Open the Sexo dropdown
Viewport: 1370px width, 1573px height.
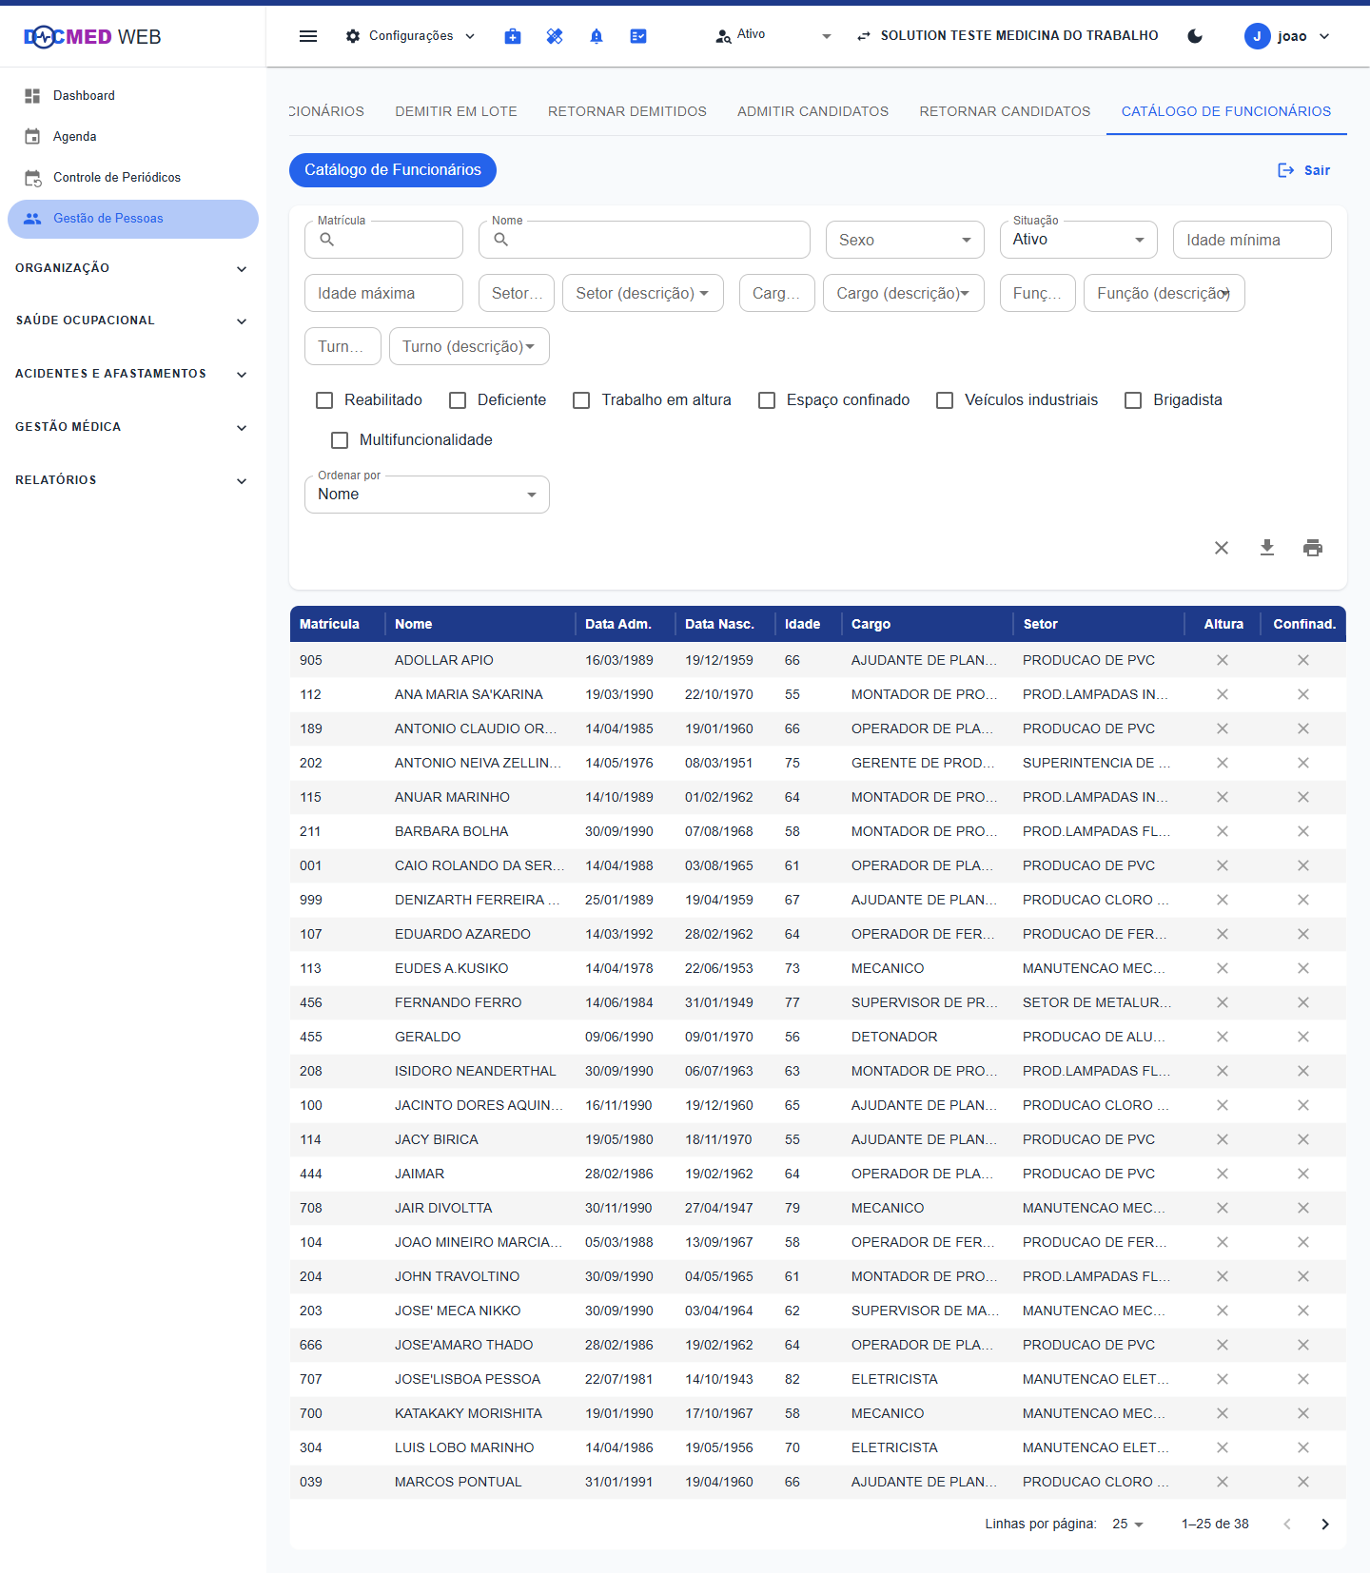[905, 240]
